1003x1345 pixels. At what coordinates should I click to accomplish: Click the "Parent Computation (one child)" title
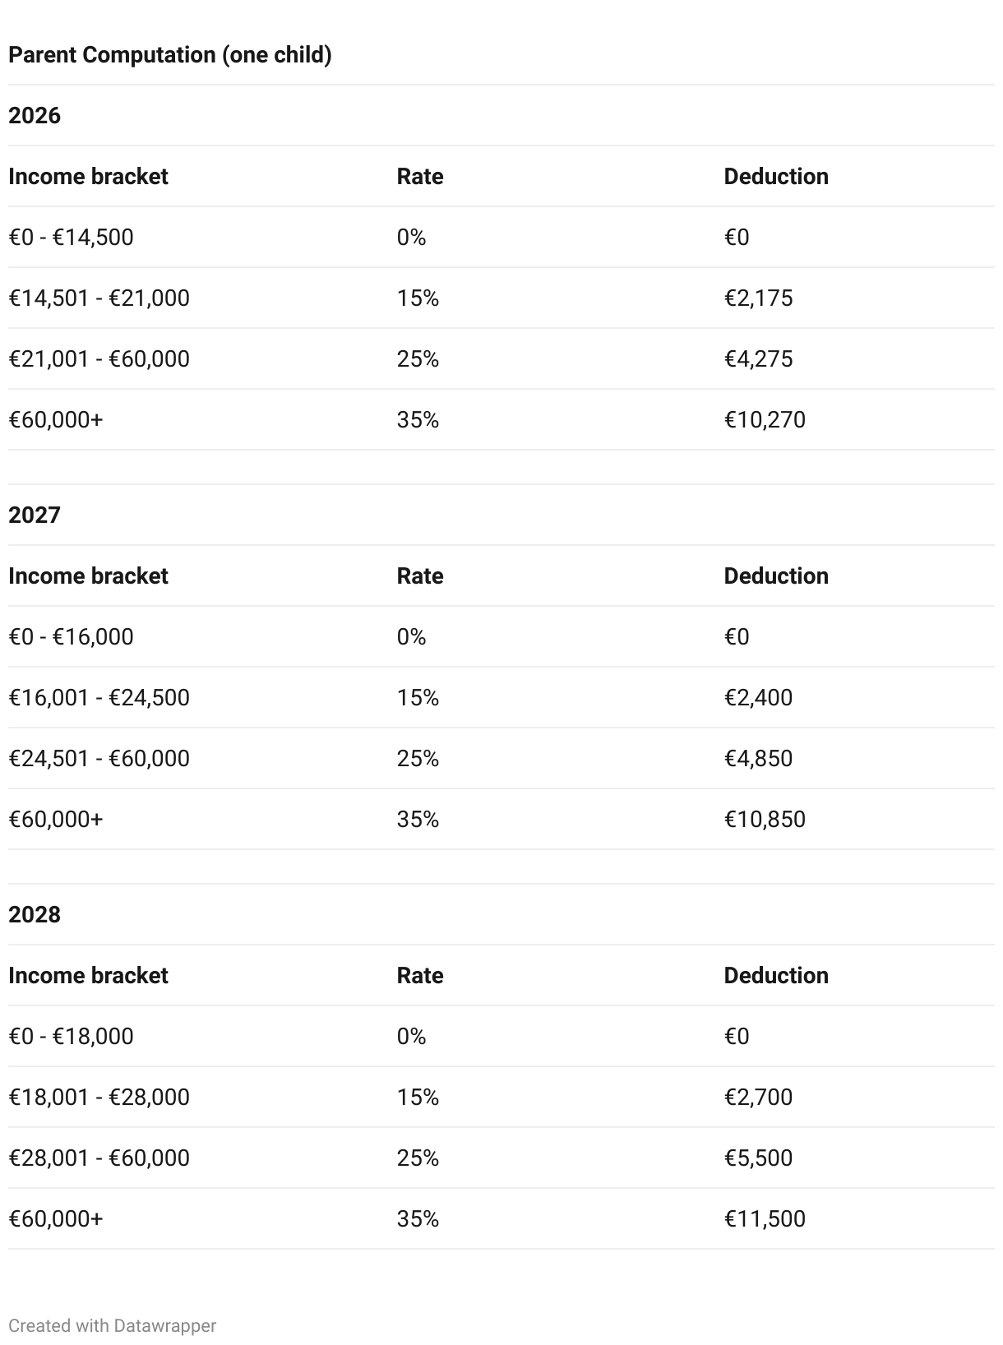170,55
